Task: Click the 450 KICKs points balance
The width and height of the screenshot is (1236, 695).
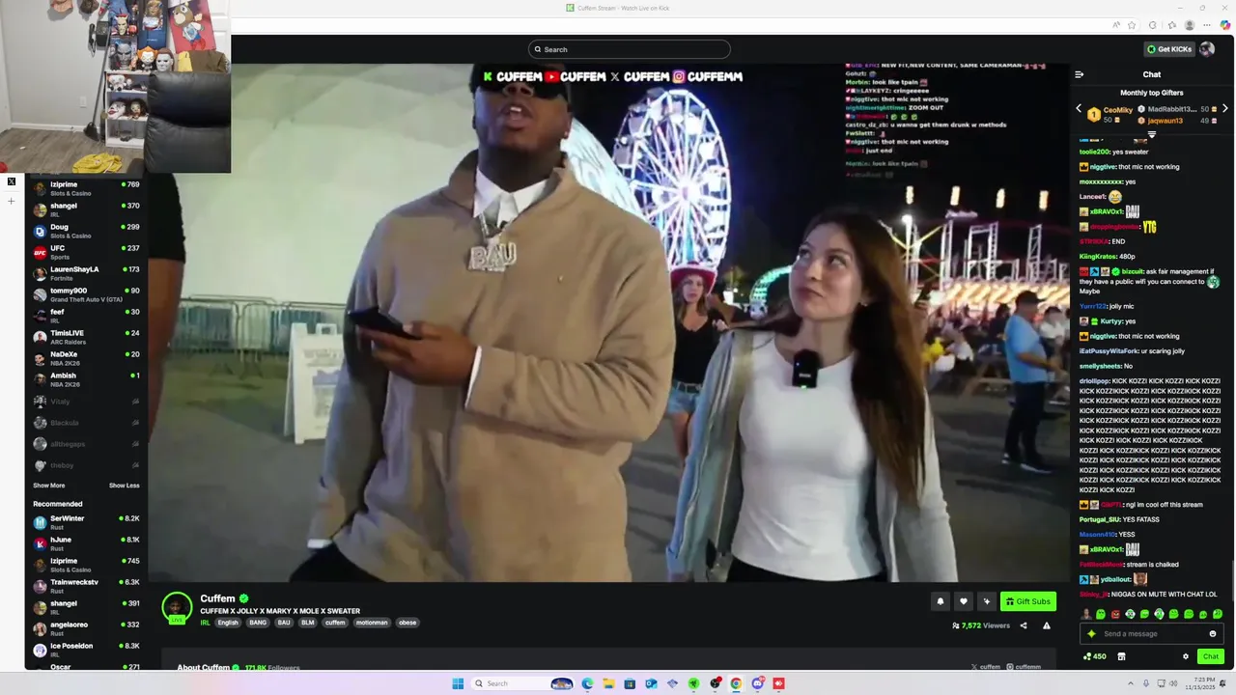Action: (1095, 656)
